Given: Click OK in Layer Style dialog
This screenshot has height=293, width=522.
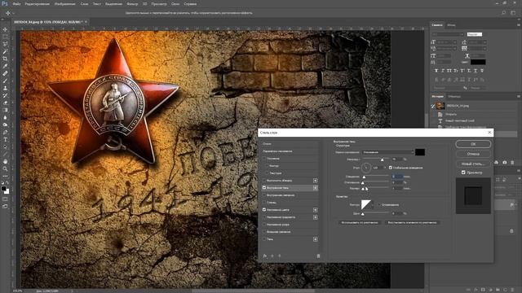Looking at the screenshot, I should click(x=473, y=144).
